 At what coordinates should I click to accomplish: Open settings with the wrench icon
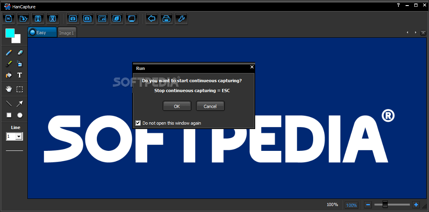(x=181, y=19)
